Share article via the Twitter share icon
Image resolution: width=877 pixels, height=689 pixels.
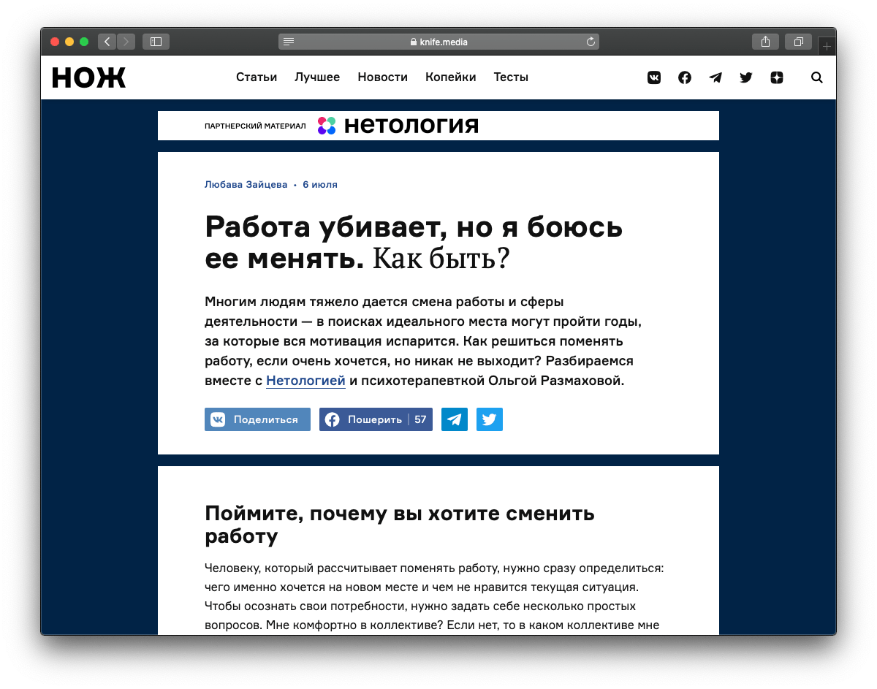(x=489, y=419)
